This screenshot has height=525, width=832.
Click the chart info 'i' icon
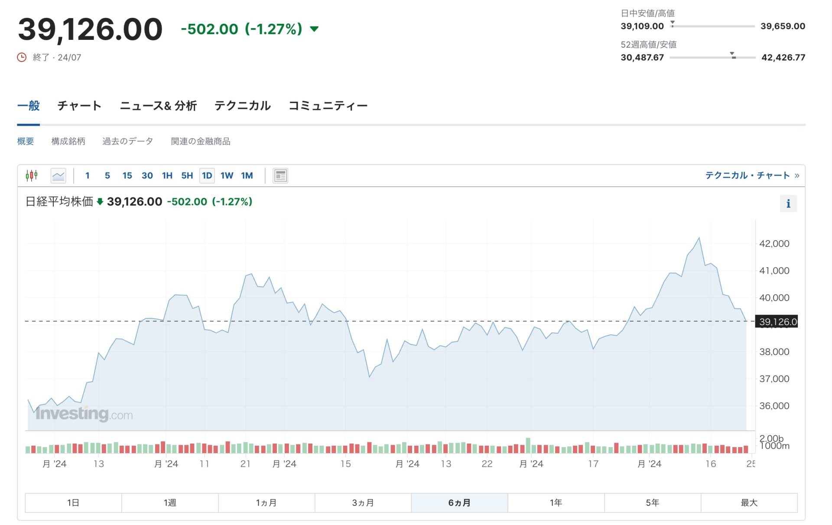click(788, 204)
